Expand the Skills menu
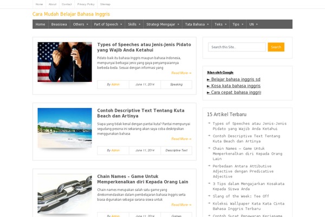 coord(134,24)
